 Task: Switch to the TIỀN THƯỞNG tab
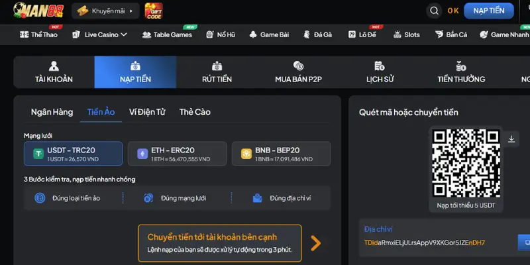[x=461, y=72]
